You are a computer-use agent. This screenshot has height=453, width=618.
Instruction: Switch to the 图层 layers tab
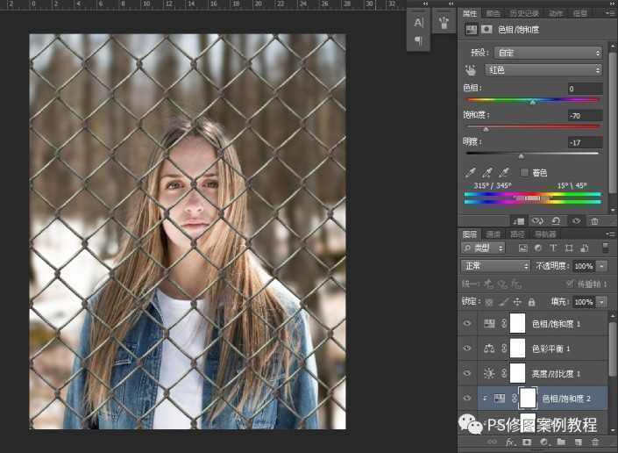[470, 234]
